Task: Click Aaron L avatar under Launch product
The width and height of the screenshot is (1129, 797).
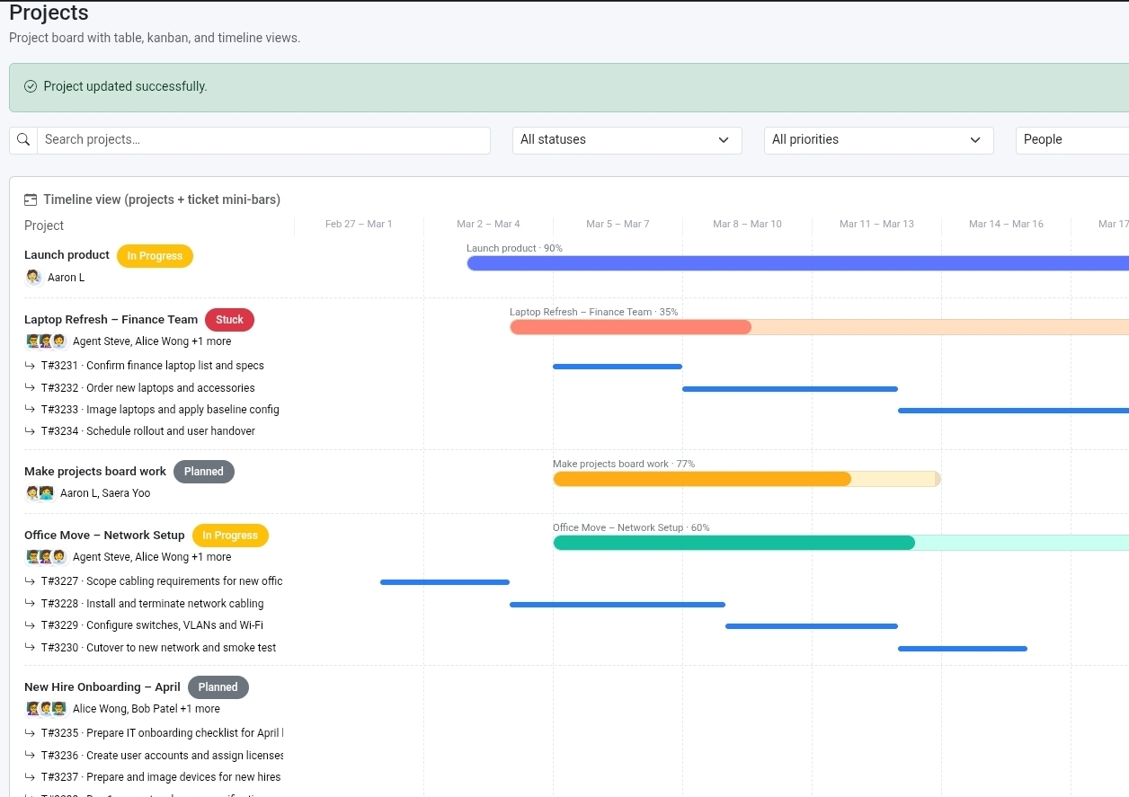Action: [x=33, y=278]
